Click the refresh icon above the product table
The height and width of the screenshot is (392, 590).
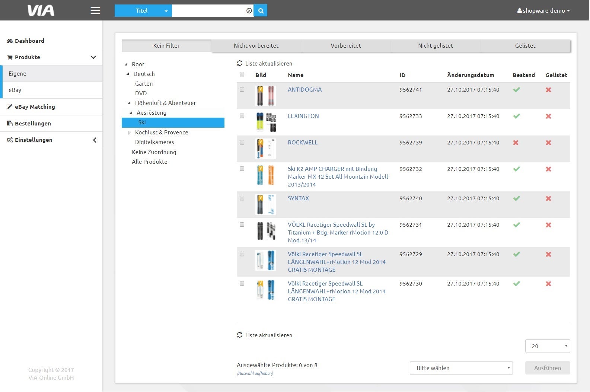pyautogui.click(x=240, y=63)
